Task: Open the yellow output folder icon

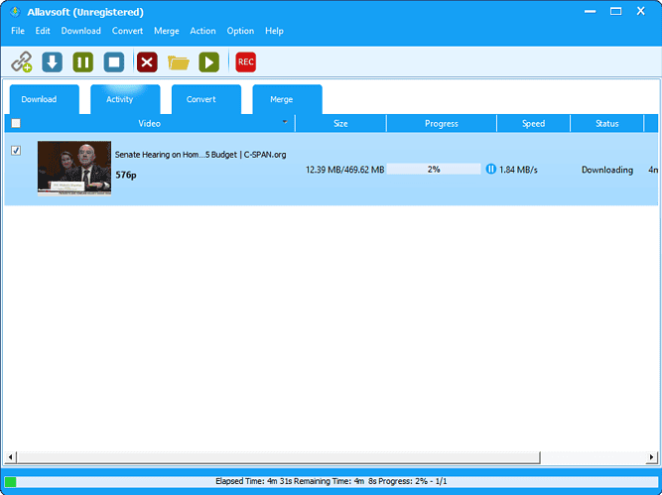Action: click(x=179, y=62)
